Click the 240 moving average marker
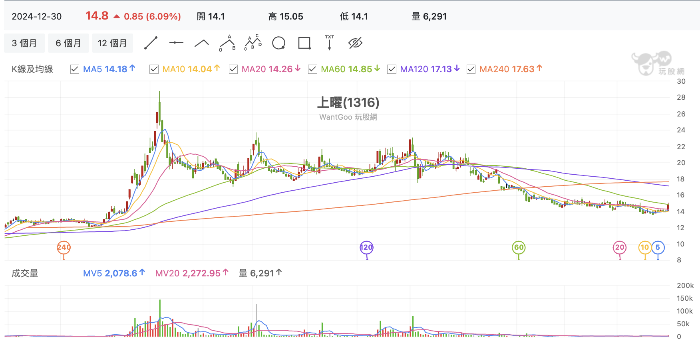 pos(64,248)
